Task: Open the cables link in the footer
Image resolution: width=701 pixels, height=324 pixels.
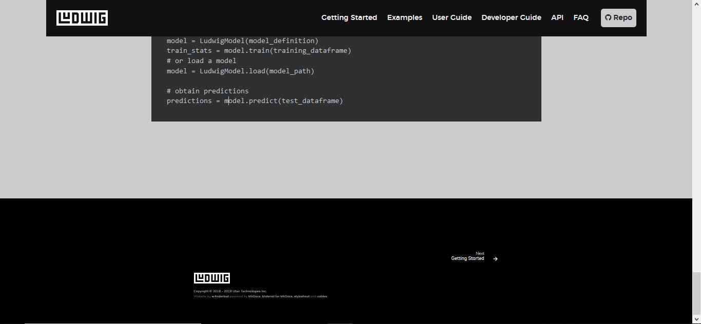Action: coord(322,296)
